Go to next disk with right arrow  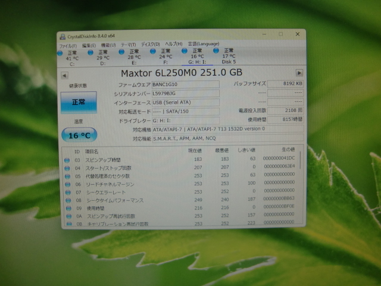299,73
